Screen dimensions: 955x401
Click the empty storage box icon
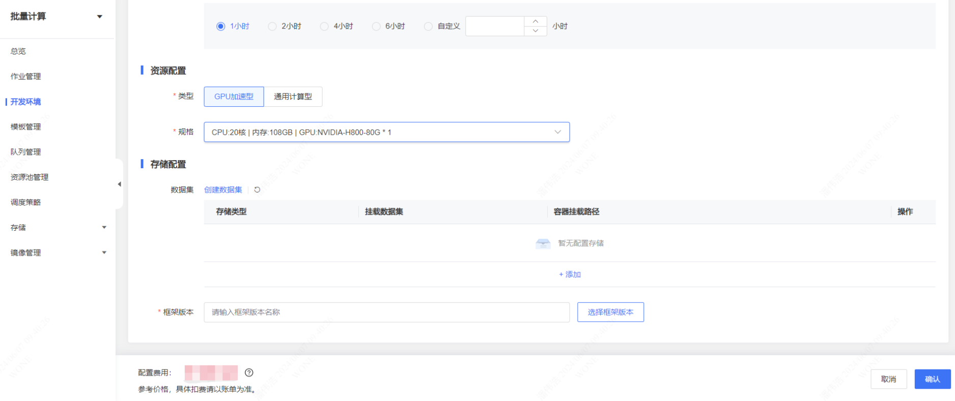pos(543,243)
